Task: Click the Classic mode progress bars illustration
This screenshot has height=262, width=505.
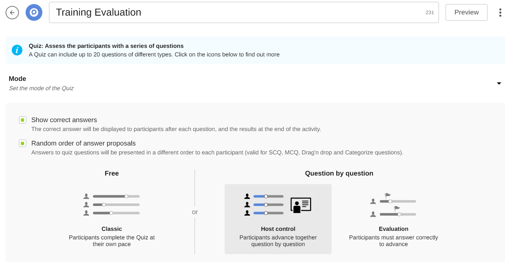Action: click(x=112, y=204)
